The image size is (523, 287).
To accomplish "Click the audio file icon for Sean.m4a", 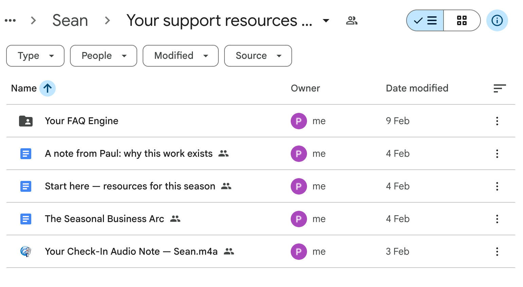I will click(26, 252).
